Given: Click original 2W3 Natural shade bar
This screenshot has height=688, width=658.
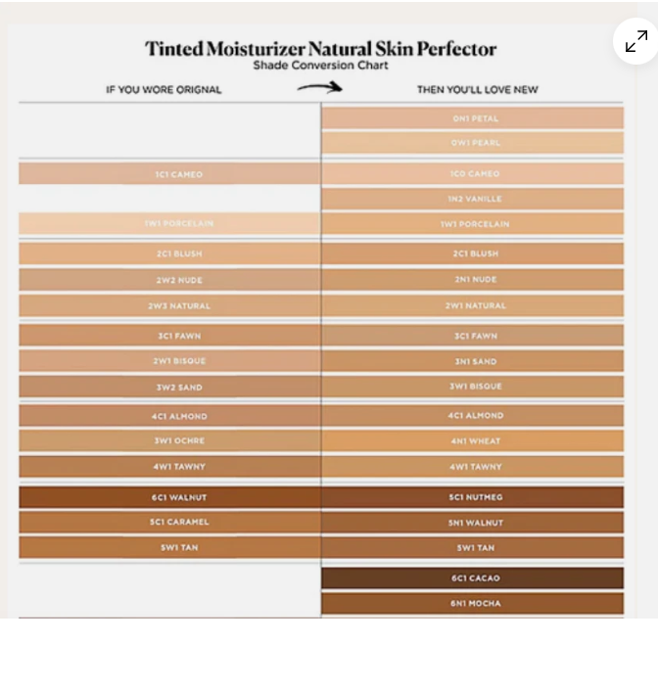Looking at the screenshot, I should 169,305.
